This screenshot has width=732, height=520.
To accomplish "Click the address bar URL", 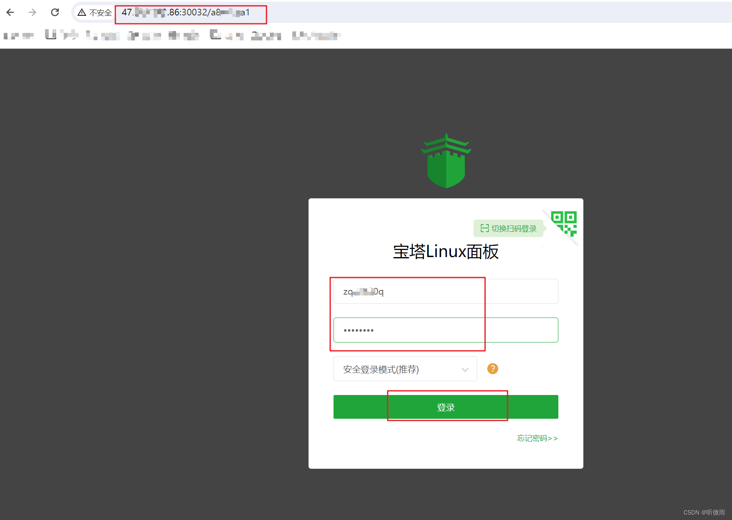I will (186, 12).
